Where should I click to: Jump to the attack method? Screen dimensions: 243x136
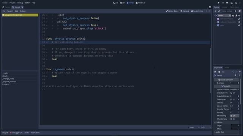click(x=5, y=76)
